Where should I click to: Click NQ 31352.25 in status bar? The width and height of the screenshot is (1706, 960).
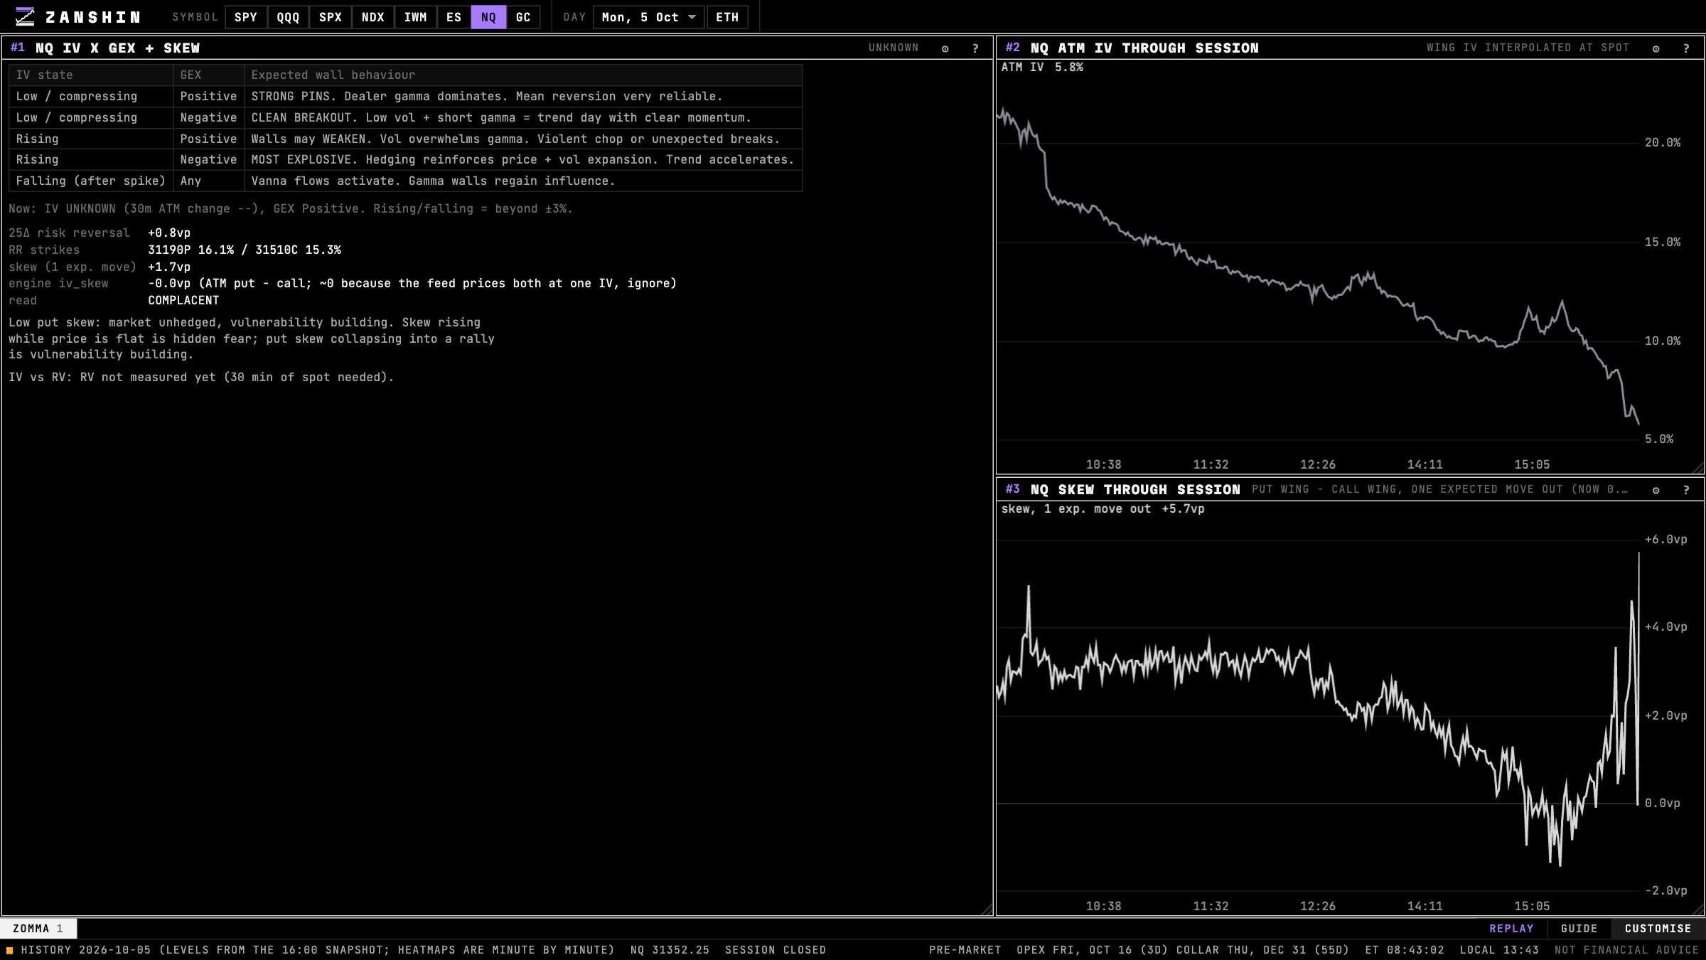[670, 950]
